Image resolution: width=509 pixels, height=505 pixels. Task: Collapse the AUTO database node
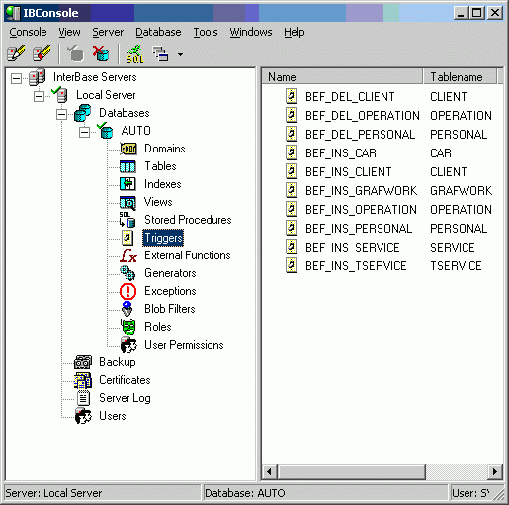point(84,132)
